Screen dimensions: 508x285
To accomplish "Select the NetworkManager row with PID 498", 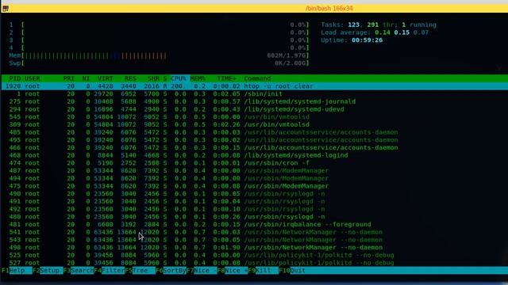I will [254, 248].
